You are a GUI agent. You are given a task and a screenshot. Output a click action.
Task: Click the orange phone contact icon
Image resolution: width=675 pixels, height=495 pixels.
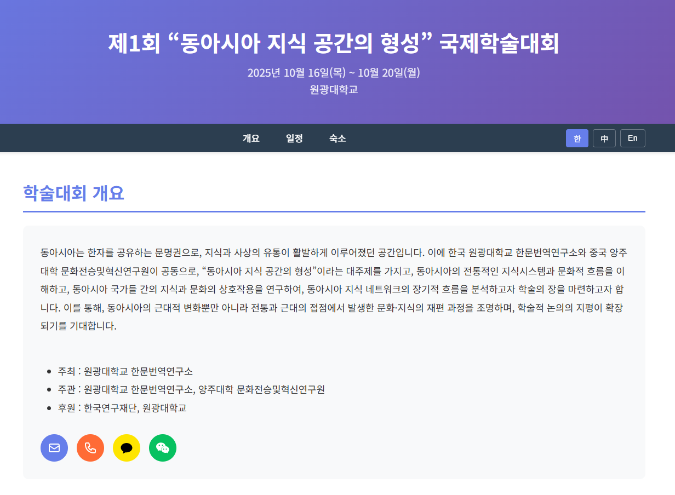pos(90,448)
